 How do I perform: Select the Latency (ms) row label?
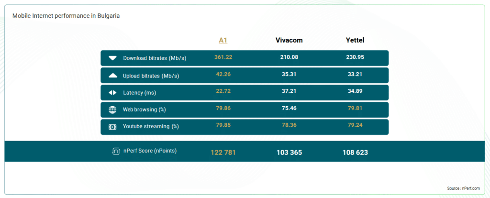pyautogui.click(x=139, y=93)
